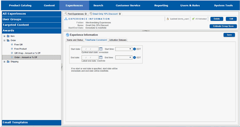Image resolution: width=240 pixels, height=127 pixels.
Task: Select Order - Amount or % Off row
Action: (31, 57)
